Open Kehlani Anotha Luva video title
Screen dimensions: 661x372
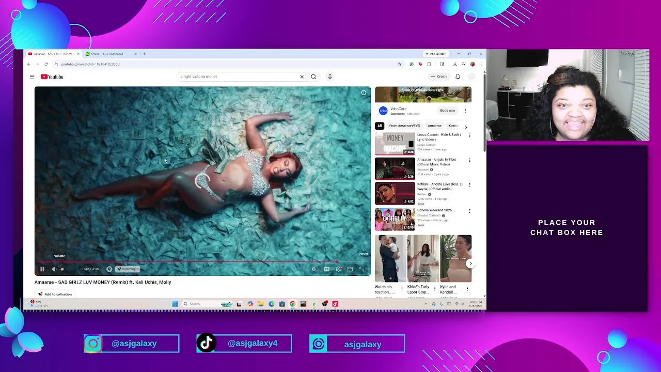(x=440, y=187)
